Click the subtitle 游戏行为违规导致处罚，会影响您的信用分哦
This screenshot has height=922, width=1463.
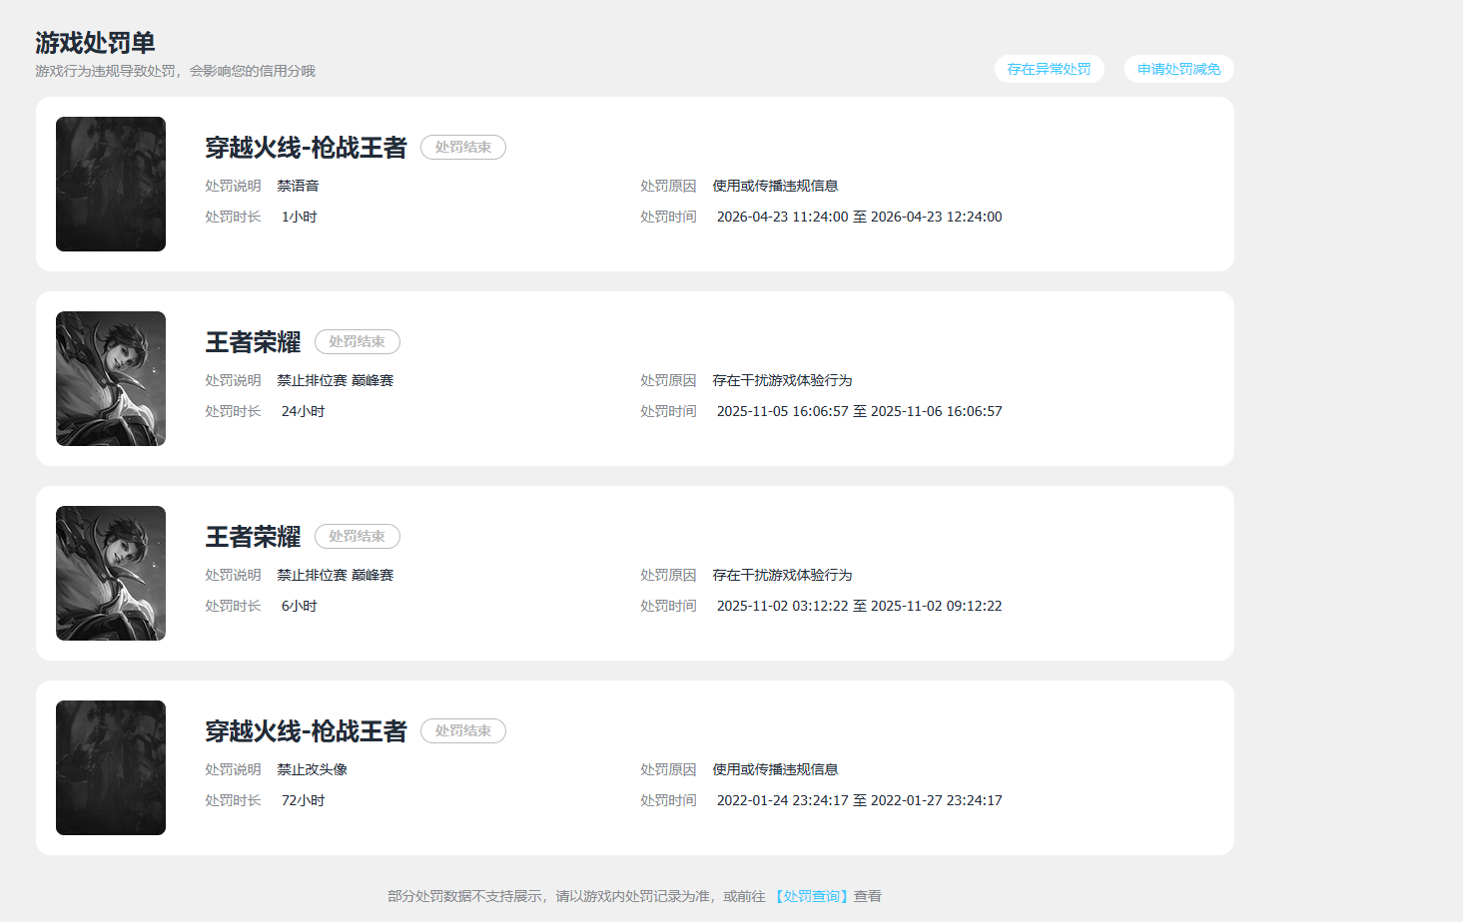176,71
